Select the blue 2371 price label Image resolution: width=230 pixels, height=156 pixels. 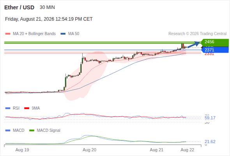tap(215, 50)
